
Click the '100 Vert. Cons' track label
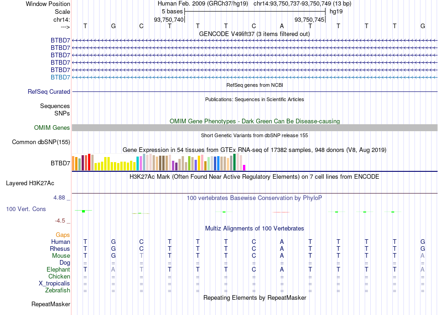pyautogui.click(x=26, y=209)
